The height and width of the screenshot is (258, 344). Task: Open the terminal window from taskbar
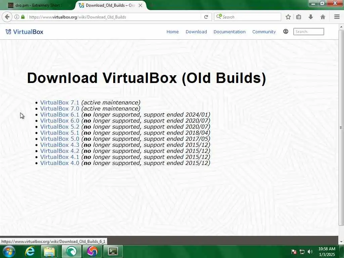[x=113, y=251]
